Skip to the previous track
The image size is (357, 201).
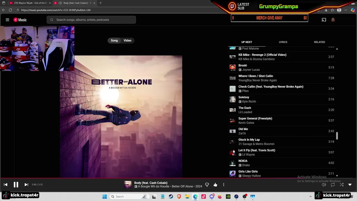(6, 185)
